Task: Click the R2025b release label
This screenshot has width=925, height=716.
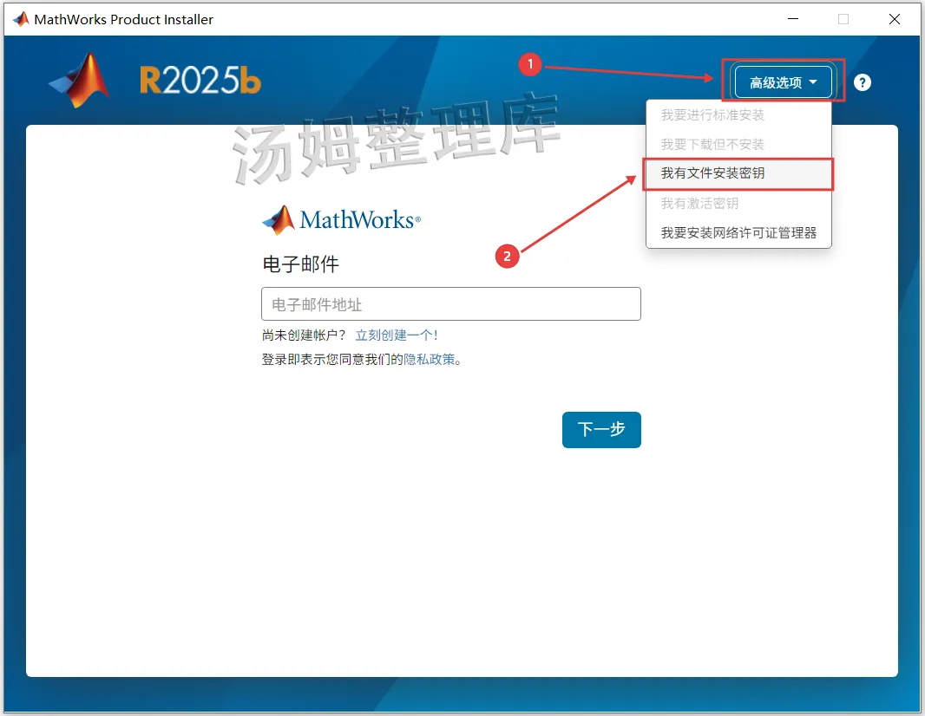Action: 200,80
